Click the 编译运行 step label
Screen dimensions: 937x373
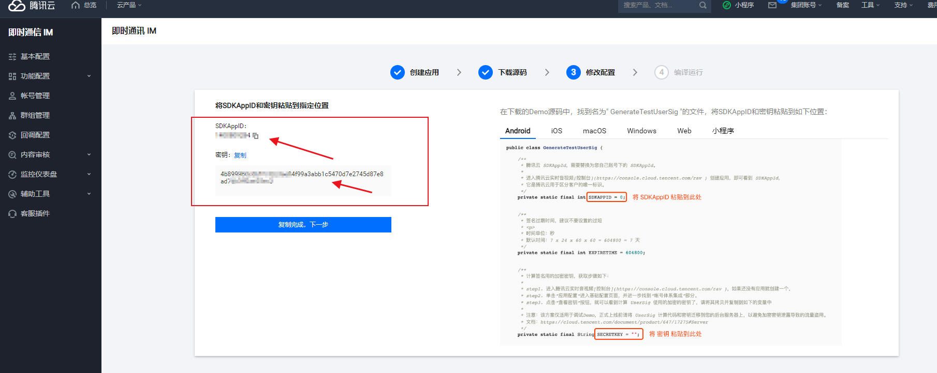[x=689, y=72]
